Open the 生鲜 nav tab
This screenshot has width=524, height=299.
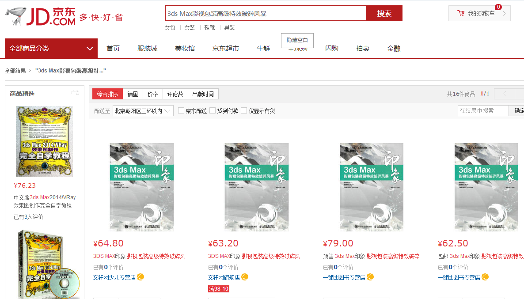263,49
